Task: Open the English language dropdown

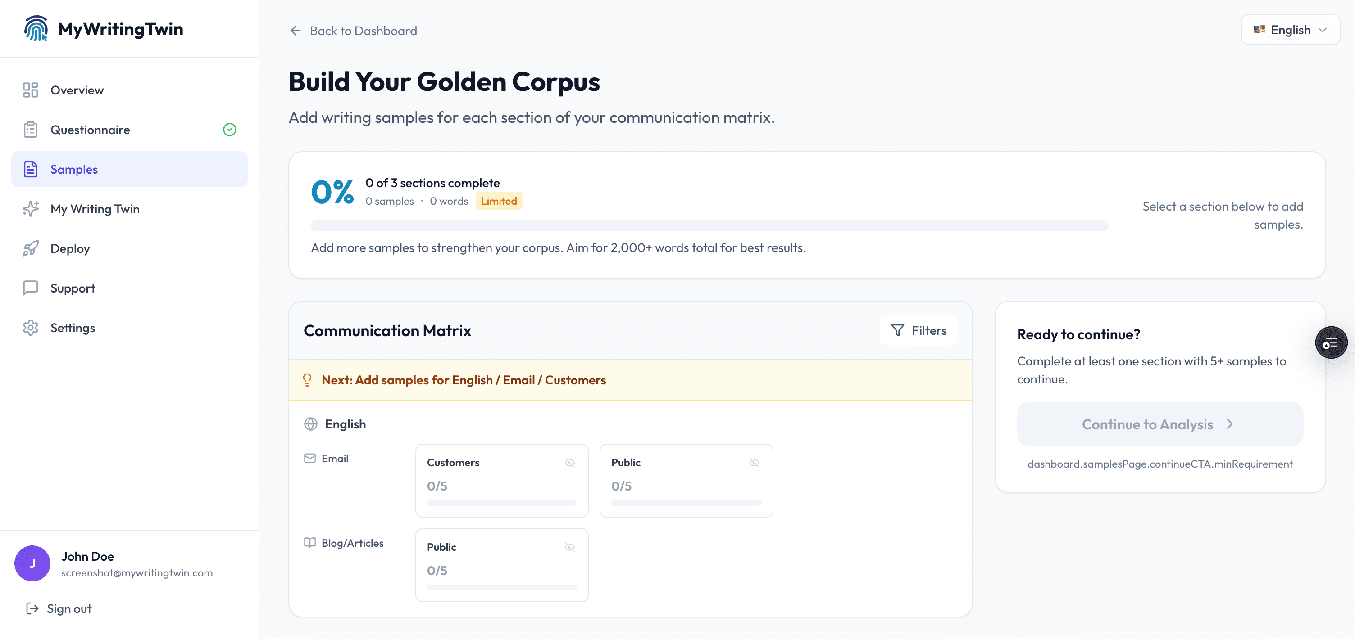Action: (x=1290, y=30)
